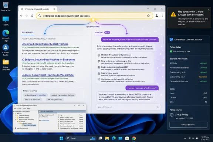Dismiss the Flag appeared in Canary notification
The height and width of the screenshot is (142, 213).
pos(209,10)
